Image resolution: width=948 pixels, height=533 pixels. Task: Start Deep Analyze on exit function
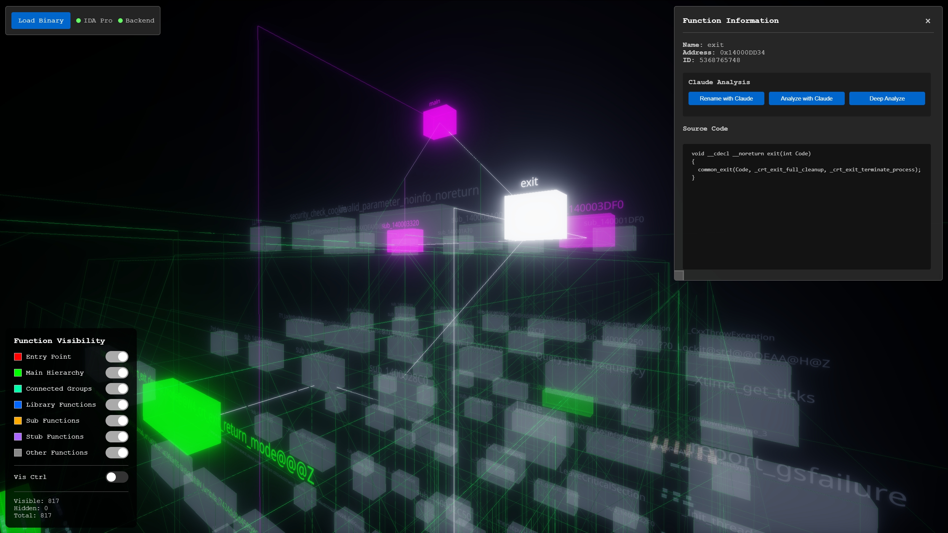click(x=887, y=99)
